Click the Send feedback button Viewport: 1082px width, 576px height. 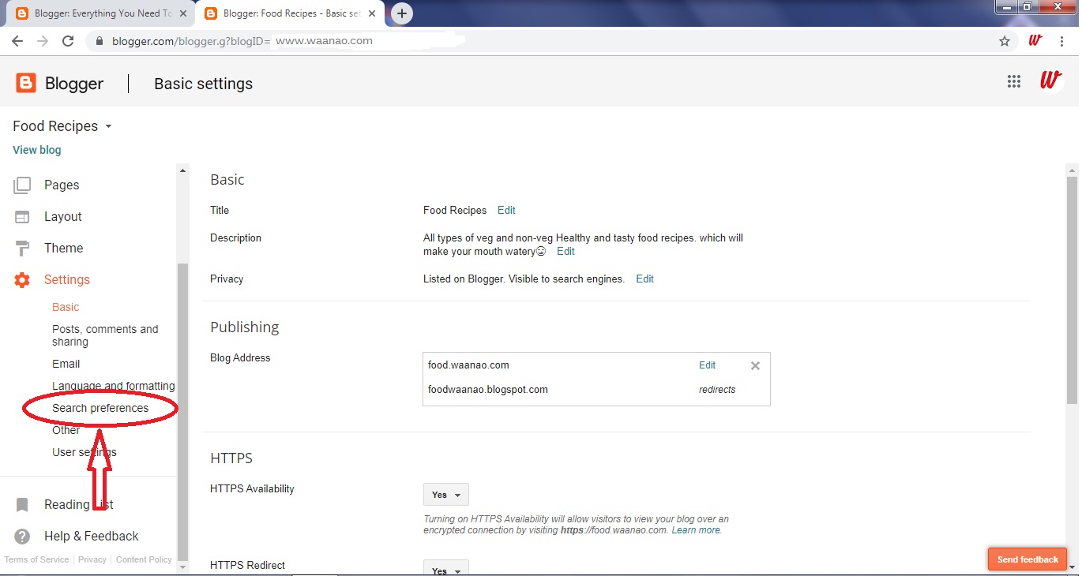1028,559
